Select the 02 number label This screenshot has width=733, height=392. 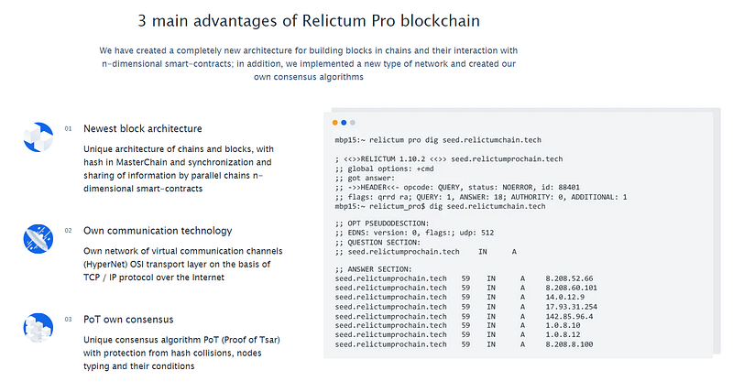(x=68, y=231)
